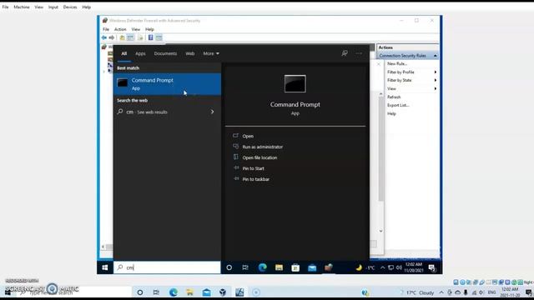This screenshot has width=534, height=300.
Task: Click the large Command Prompt icon in the preview
Action: point(295,83)
